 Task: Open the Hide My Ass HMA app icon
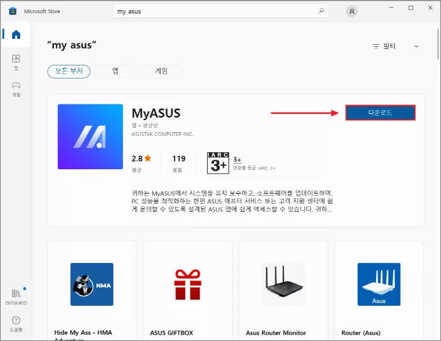coord(92,284)
